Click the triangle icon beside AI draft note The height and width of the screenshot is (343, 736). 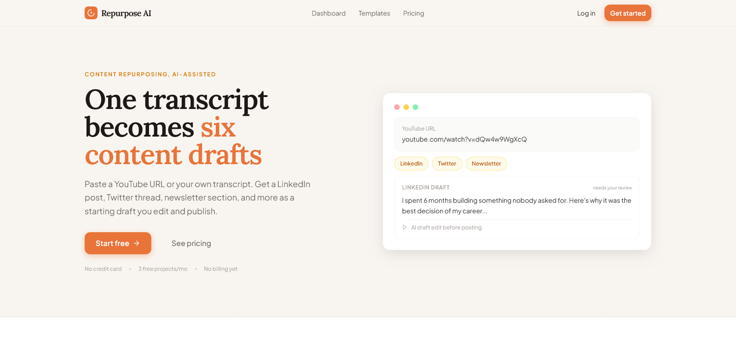(405, 227)
